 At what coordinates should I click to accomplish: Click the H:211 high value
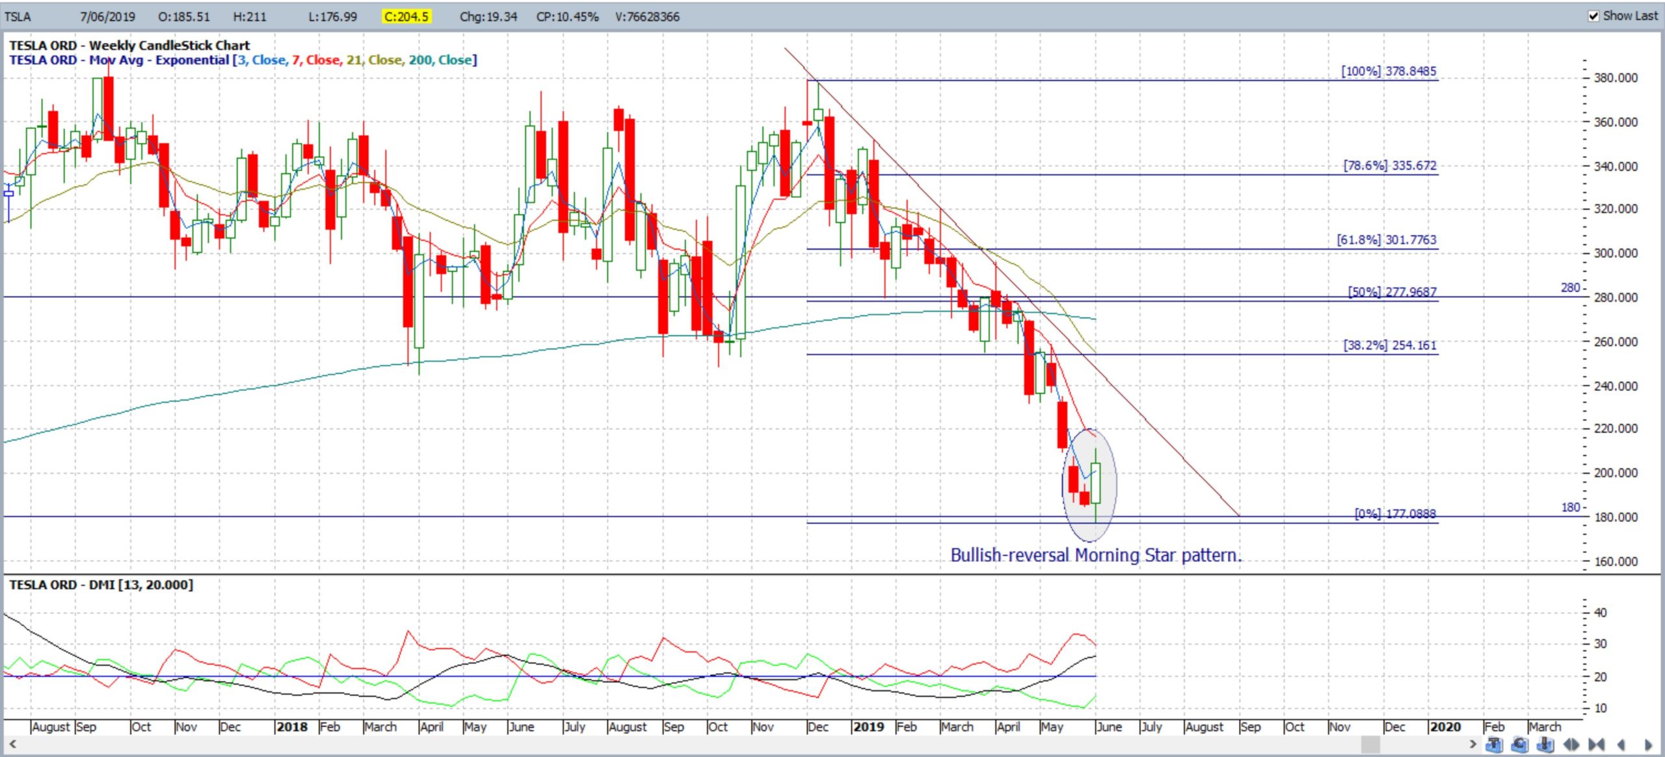pos(250,17)
